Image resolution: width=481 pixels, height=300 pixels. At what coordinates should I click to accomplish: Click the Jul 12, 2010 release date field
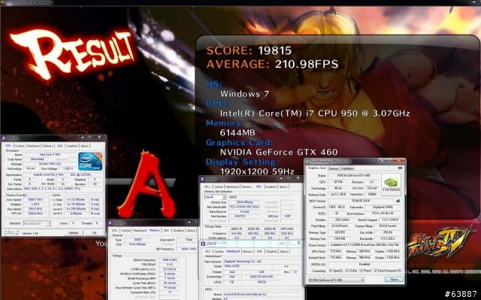tap(338, 195)
